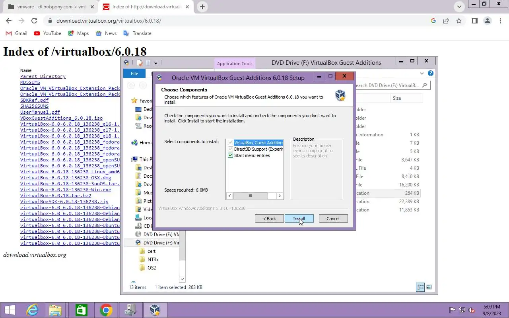Toggle the Chrome side panel icon
This screenshot has height=318, width=509.
click(x=474, y=21)
